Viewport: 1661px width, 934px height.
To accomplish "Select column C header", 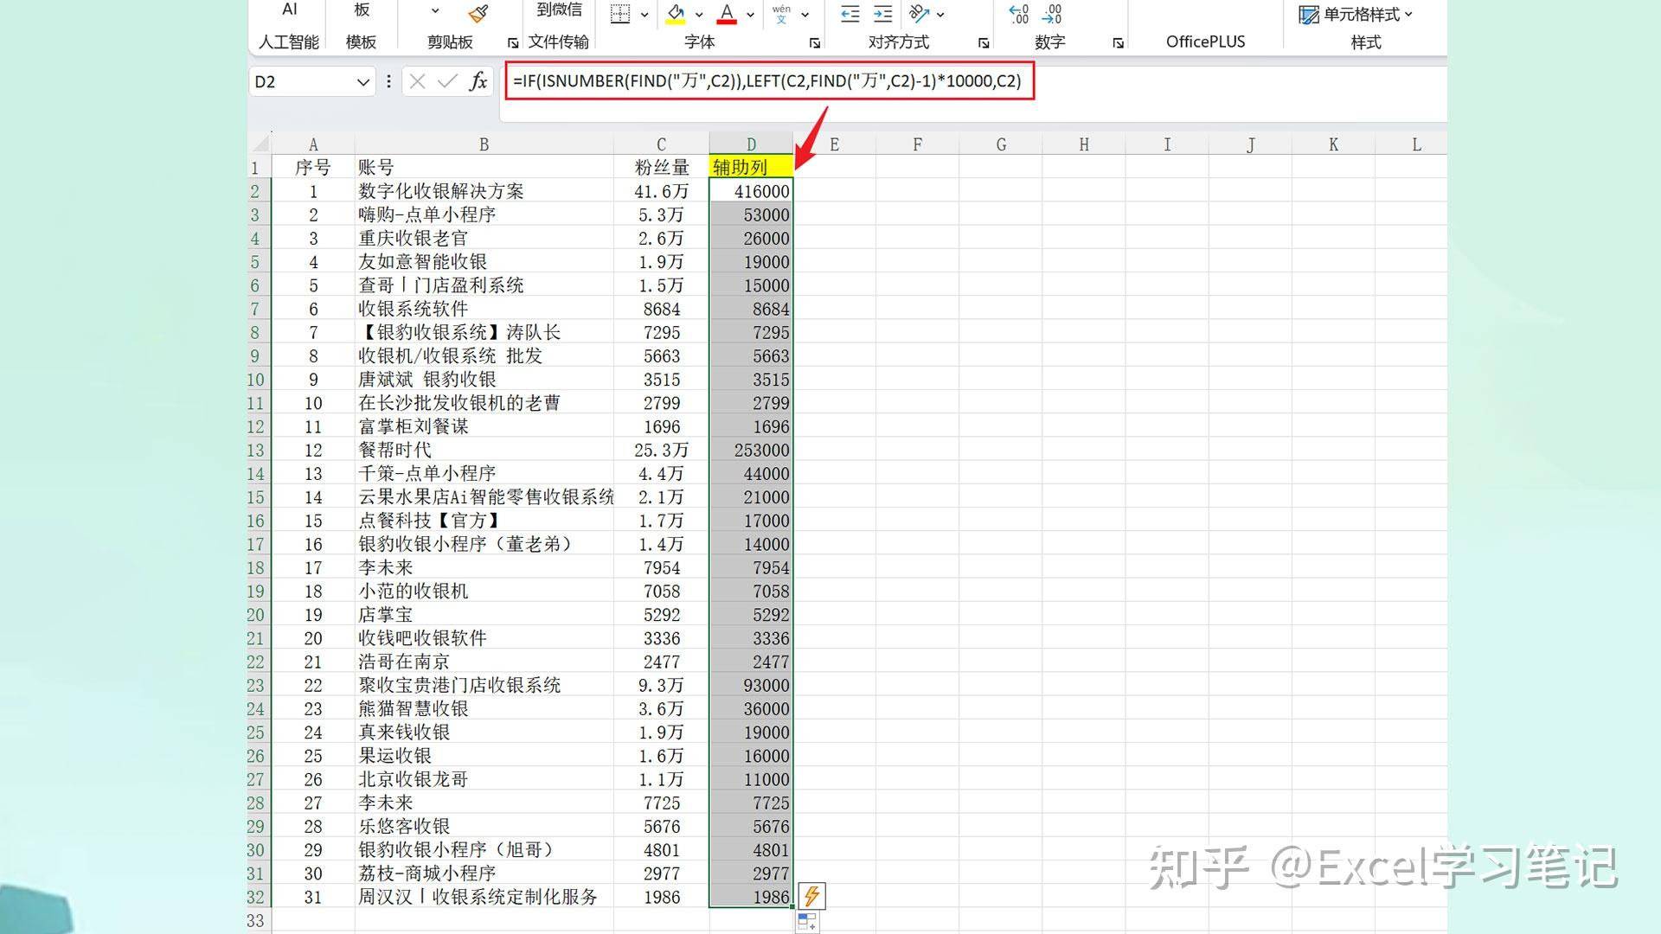I will (662, 144).
